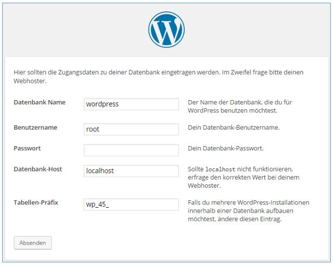Edit the Tabellen-Präfix field showing wp_45_

(x=131, y=204)
